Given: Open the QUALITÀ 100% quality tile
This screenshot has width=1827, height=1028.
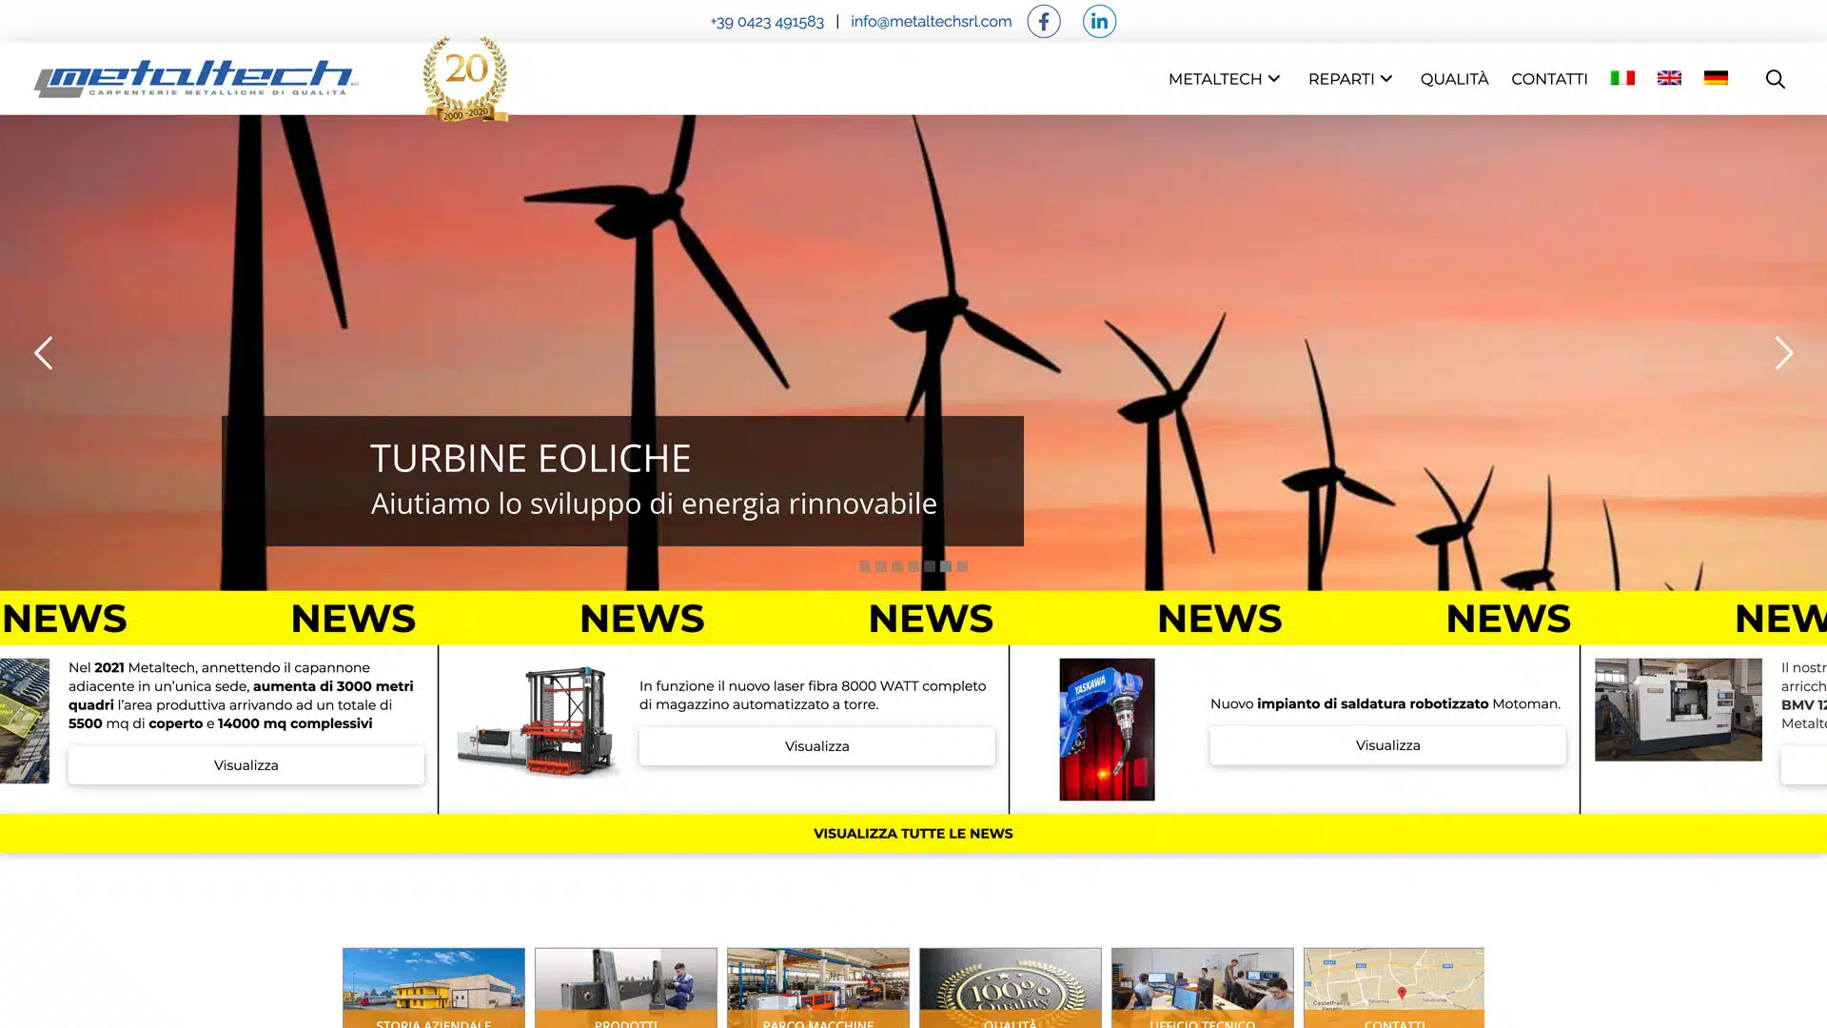Looking at the screenshot, I should (x=1010, y=987).
